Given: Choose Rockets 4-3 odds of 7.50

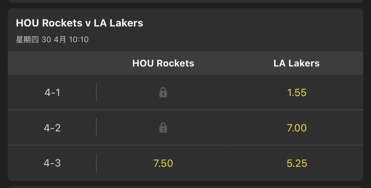Looking at the screenshot, I should [163, 163].
